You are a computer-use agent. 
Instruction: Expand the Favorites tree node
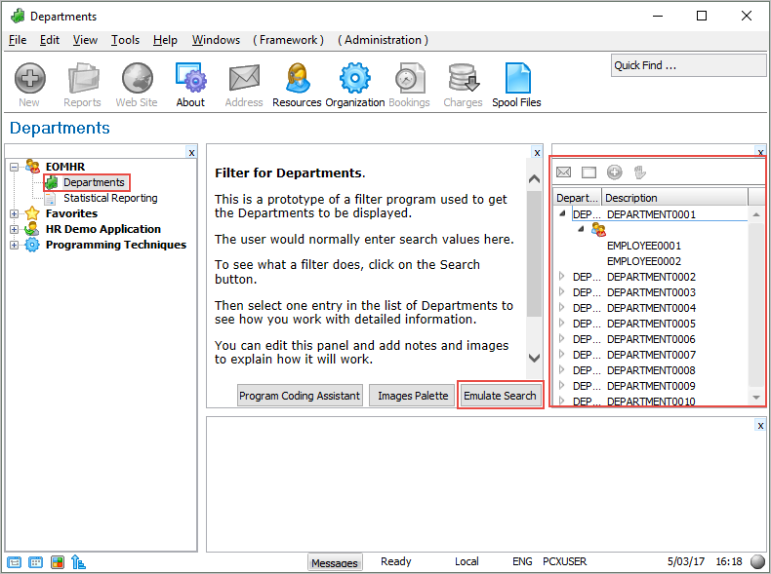point(15,214)
